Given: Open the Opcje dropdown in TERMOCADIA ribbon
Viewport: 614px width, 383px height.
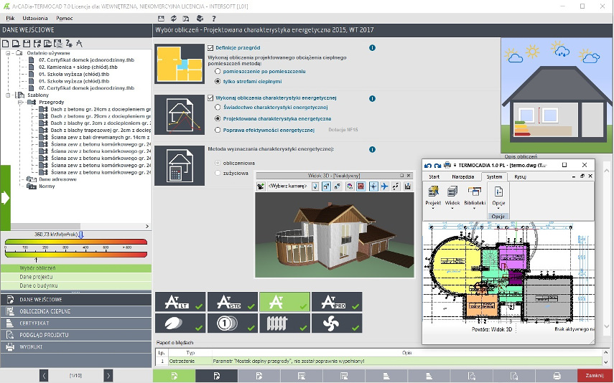Looking at the screenshot, I should point(498,197).
